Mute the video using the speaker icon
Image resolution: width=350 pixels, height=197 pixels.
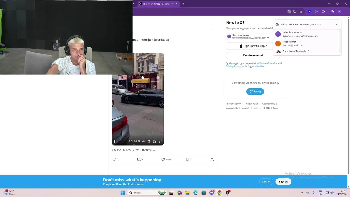(144, 141)
